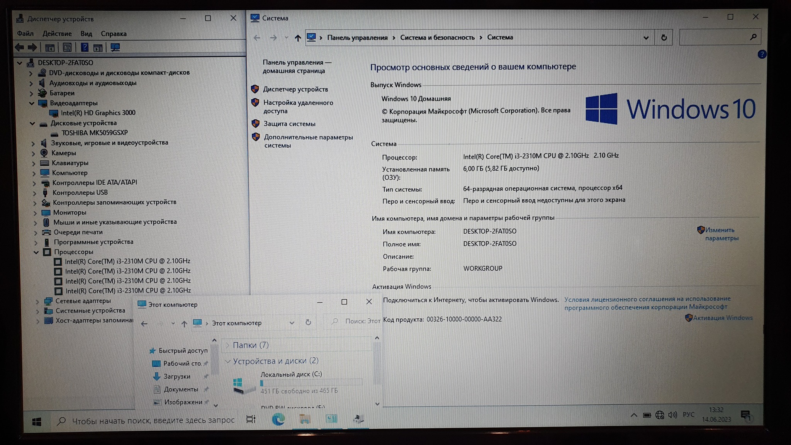Screen dimensions: 791x445
Task: Click the scan for hardware changes toolbar icon
Action: (x=115, y=48)
